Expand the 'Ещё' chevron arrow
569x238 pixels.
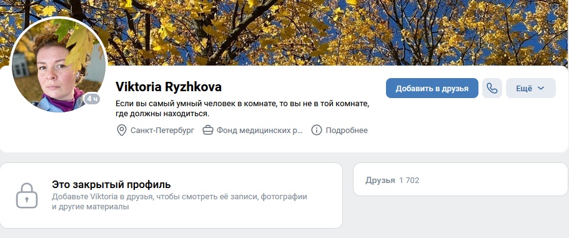541,88
